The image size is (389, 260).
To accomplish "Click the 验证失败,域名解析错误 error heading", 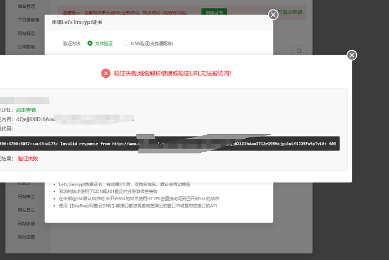I will click(173, 73).
